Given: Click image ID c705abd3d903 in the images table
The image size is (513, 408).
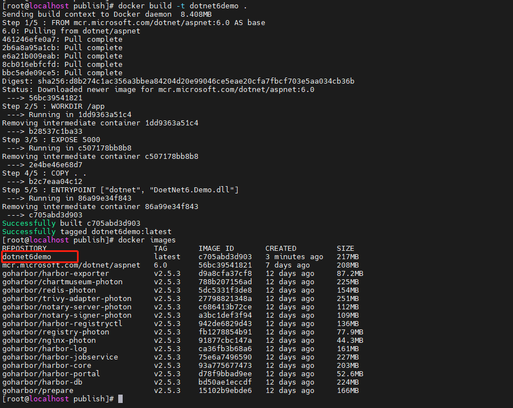Looking at the screenshot, I should click(225, 256).
